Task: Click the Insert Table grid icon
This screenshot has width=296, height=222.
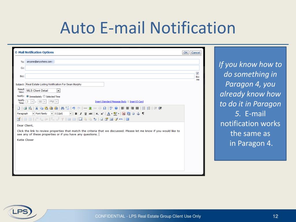Action: click(x=111, y=119)
